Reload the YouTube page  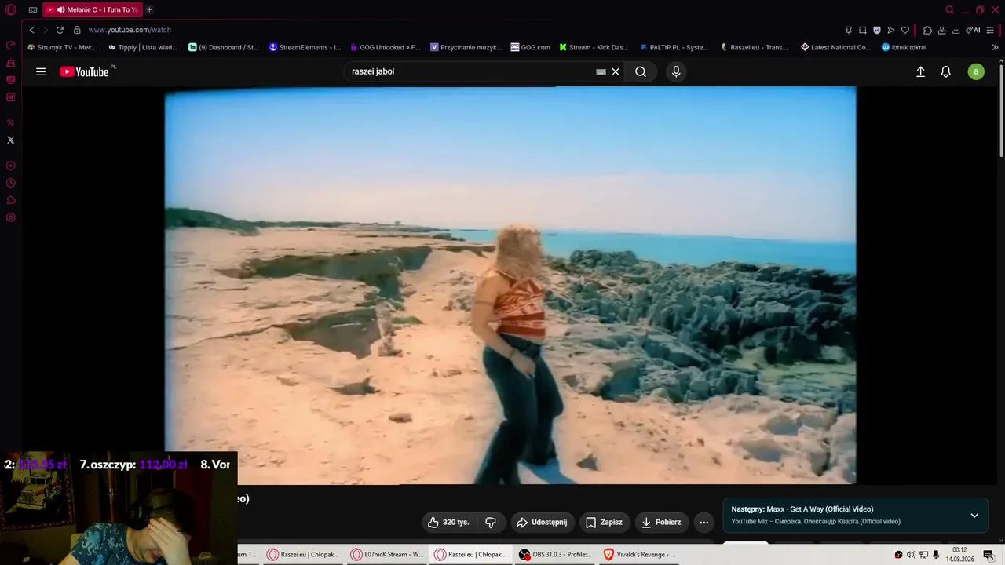click(60, 30)
